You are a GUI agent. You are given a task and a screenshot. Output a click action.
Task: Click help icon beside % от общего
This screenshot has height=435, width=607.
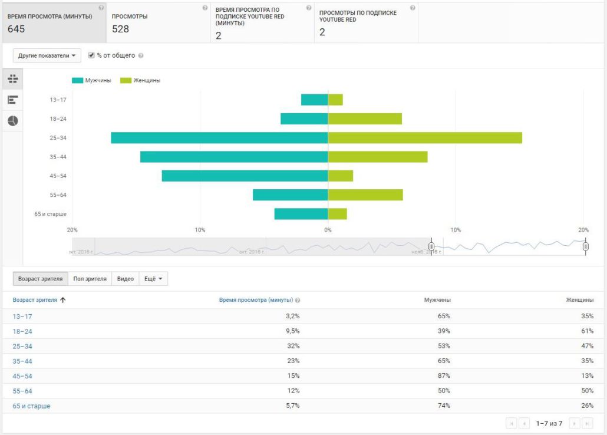point(141,56)
